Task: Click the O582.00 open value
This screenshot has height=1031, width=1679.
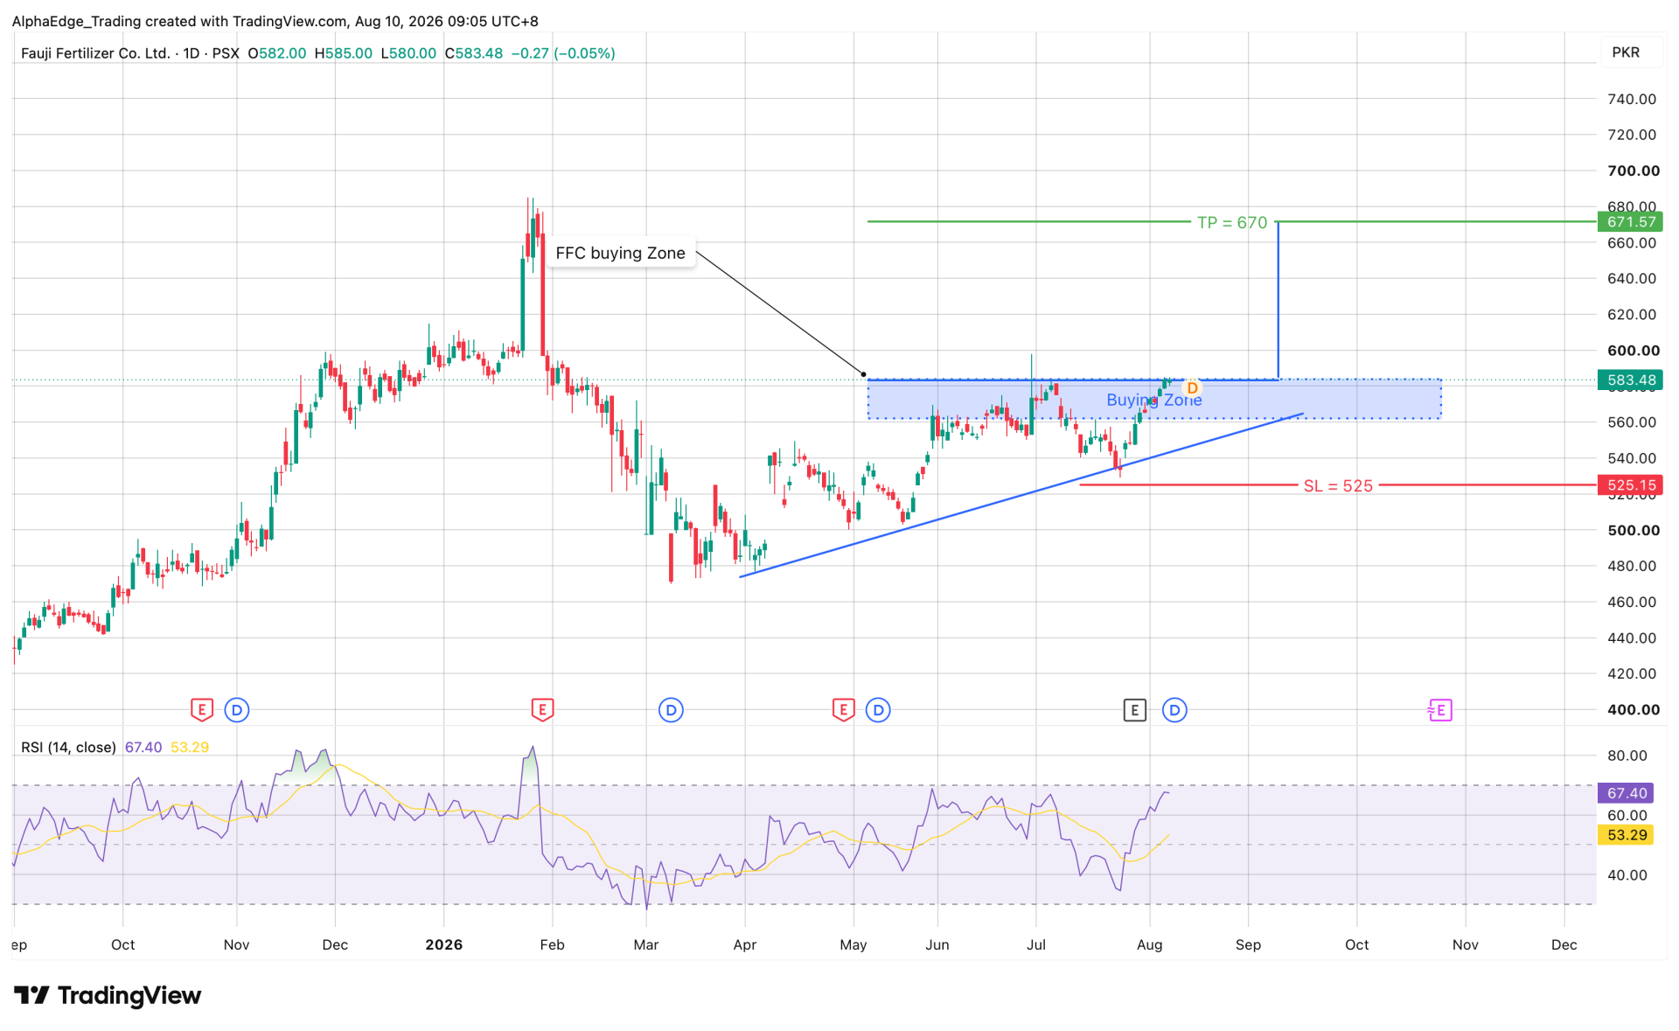Action: [x=277, y=53]
